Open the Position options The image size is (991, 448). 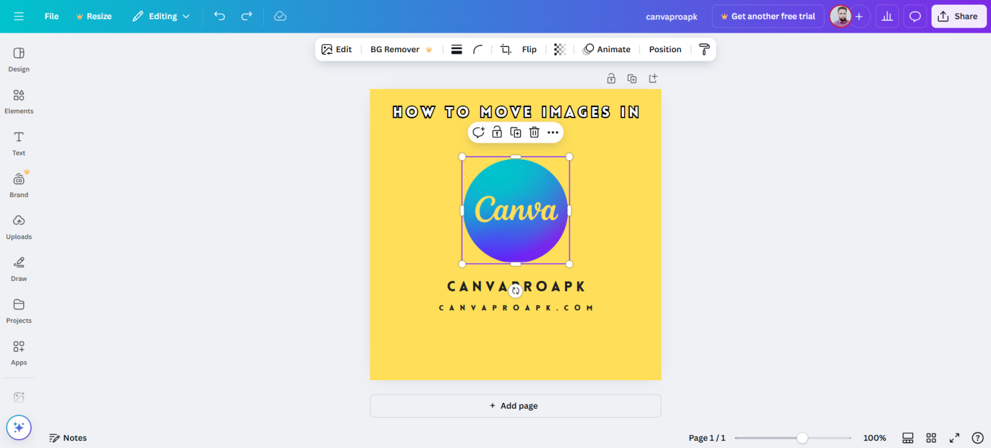tap(665, 49)
